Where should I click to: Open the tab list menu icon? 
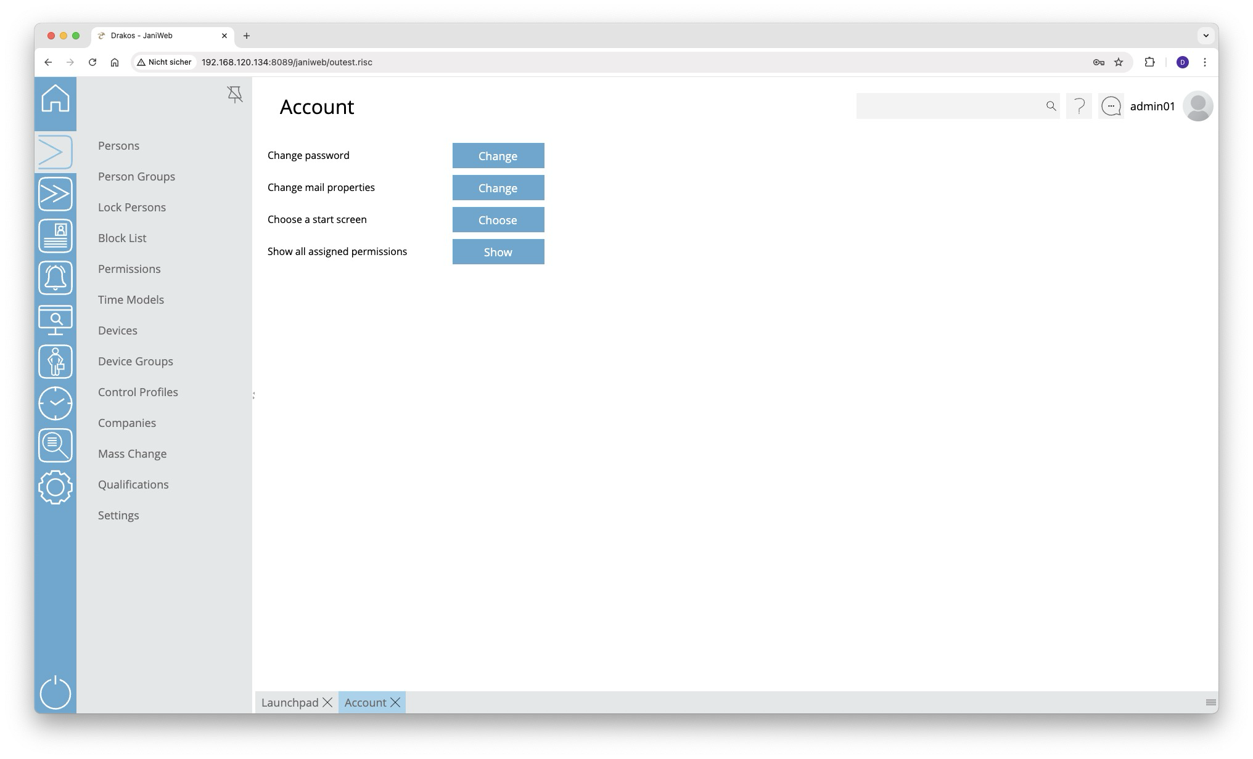[x=1210, y=702]
